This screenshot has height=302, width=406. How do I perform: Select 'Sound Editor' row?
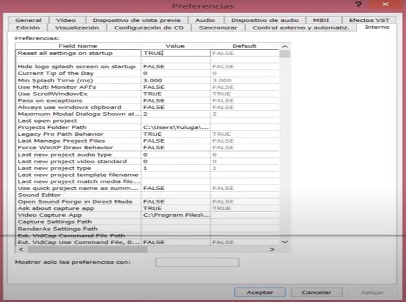[147, 195]
